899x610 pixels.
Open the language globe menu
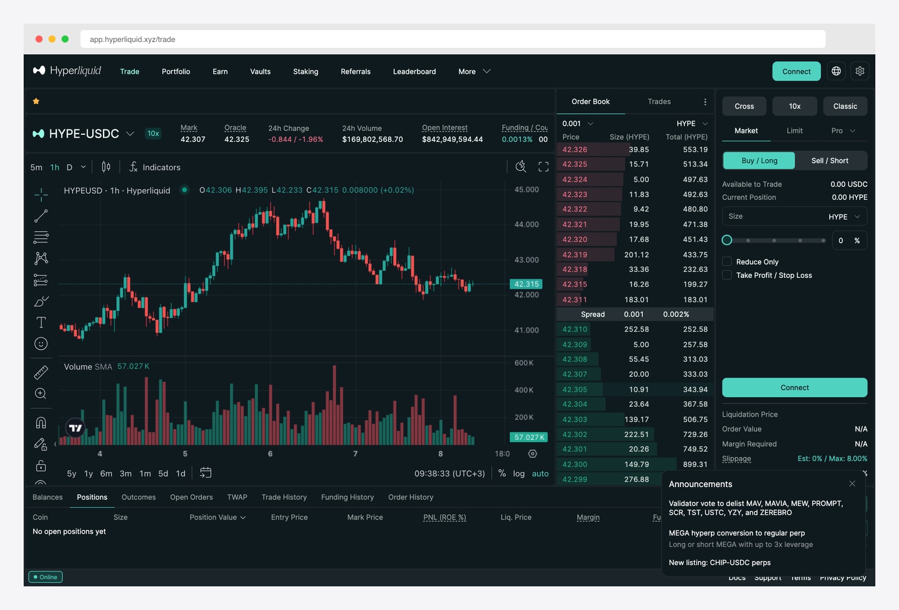(836, 71)
